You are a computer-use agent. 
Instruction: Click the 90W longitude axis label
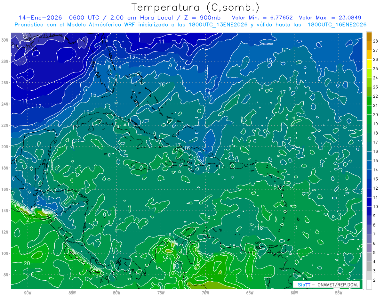(28, 293)
